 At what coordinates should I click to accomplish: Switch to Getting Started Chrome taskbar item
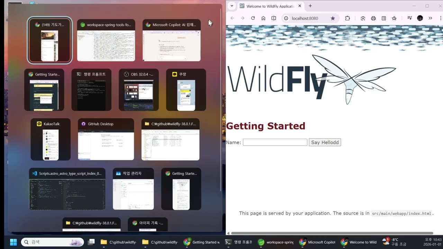[x=202, y=242]
